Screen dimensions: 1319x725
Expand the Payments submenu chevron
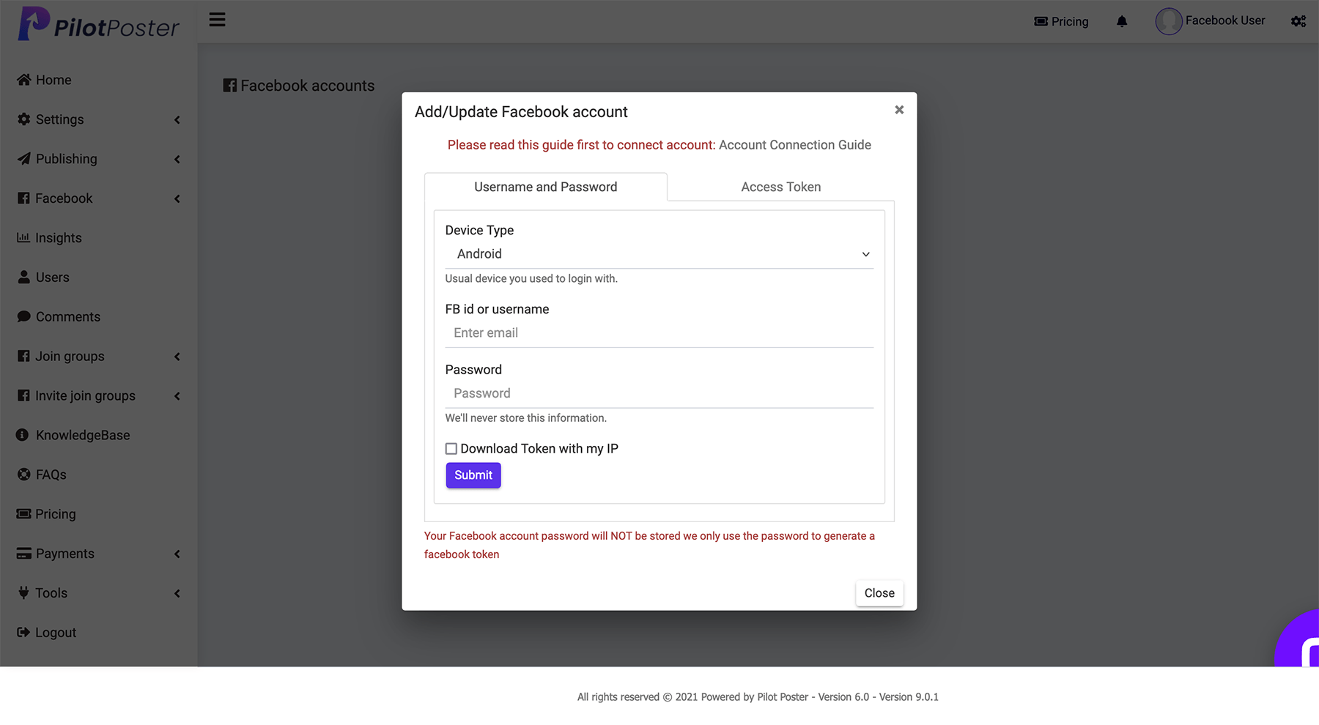click(x=177, y=554)
